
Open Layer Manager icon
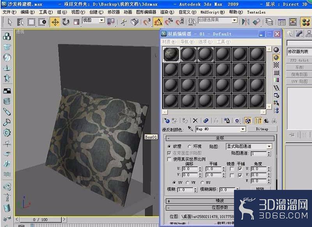click(269, 22)
